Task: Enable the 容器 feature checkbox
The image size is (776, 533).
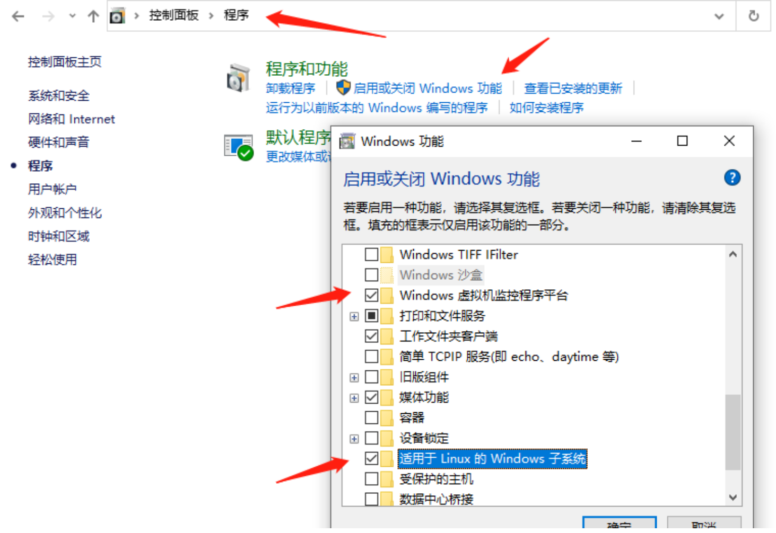Action: [x=371, y=417]
